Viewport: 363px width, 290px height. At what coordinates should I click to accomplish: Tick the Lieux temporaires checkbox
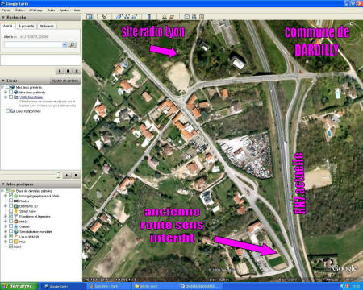[x=7, y=110]
